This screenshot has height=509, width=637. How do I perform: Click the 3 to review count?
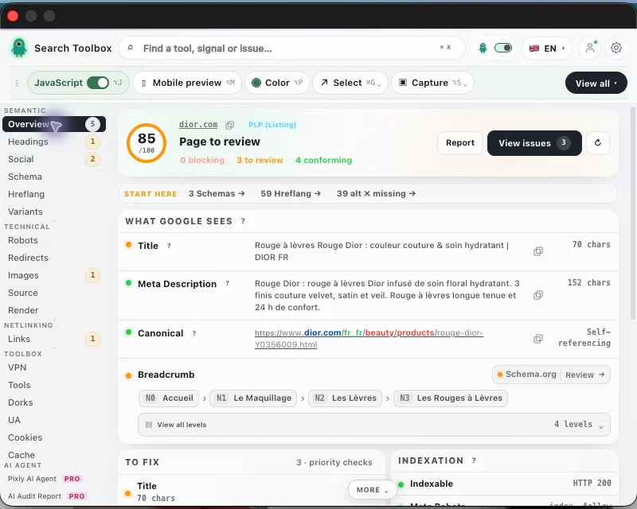pos(260,161)
